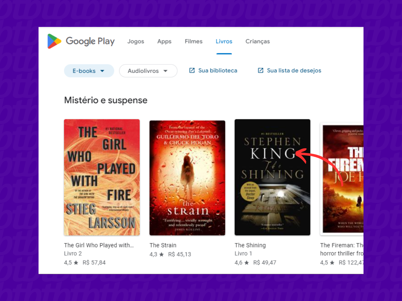This screenshot has width=402, height=301.
Task: Open The Girl Who Played with Fire cover
Action: click(102, 177)
